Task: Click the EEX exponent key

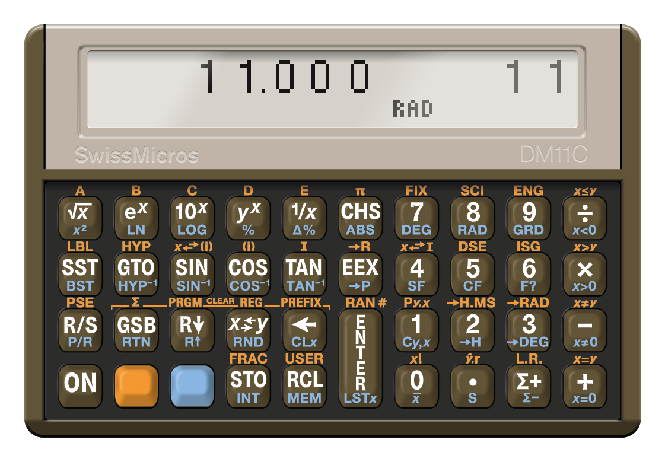Action: (x=361, y=274)
